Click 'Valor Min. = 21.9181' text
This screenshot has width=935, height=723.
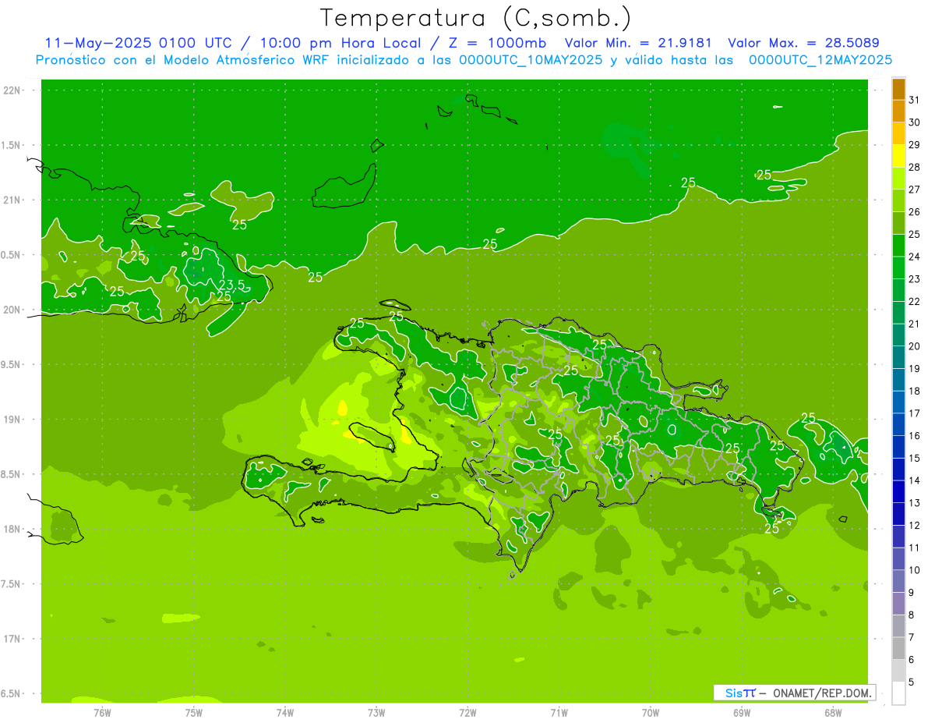pos(637,43)
